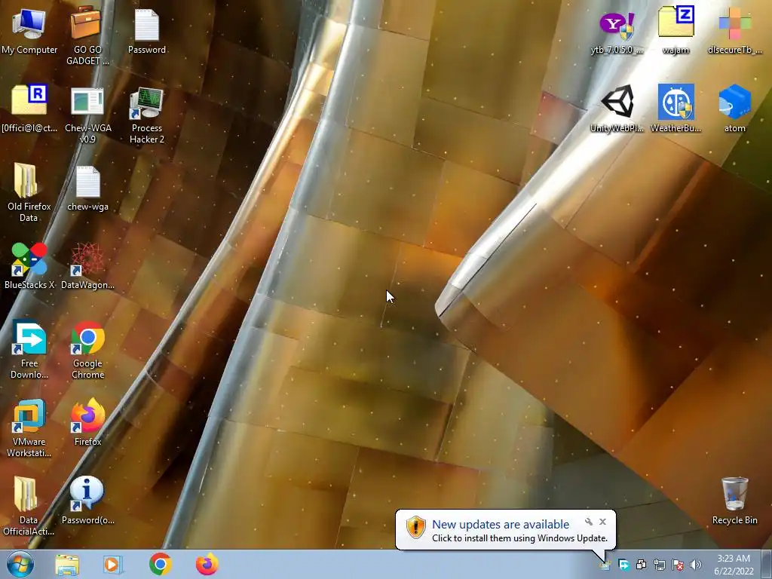The width and height of the screenshot is (772, 579).
Task: Select the Data OfficialActi... folder icon
Action: tap(29, 506)
